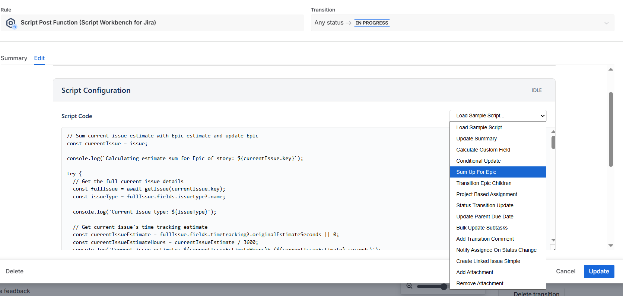Pick Update Parent Due Date option
Viewport: 623px width, 296px height.
click(484, 217)
